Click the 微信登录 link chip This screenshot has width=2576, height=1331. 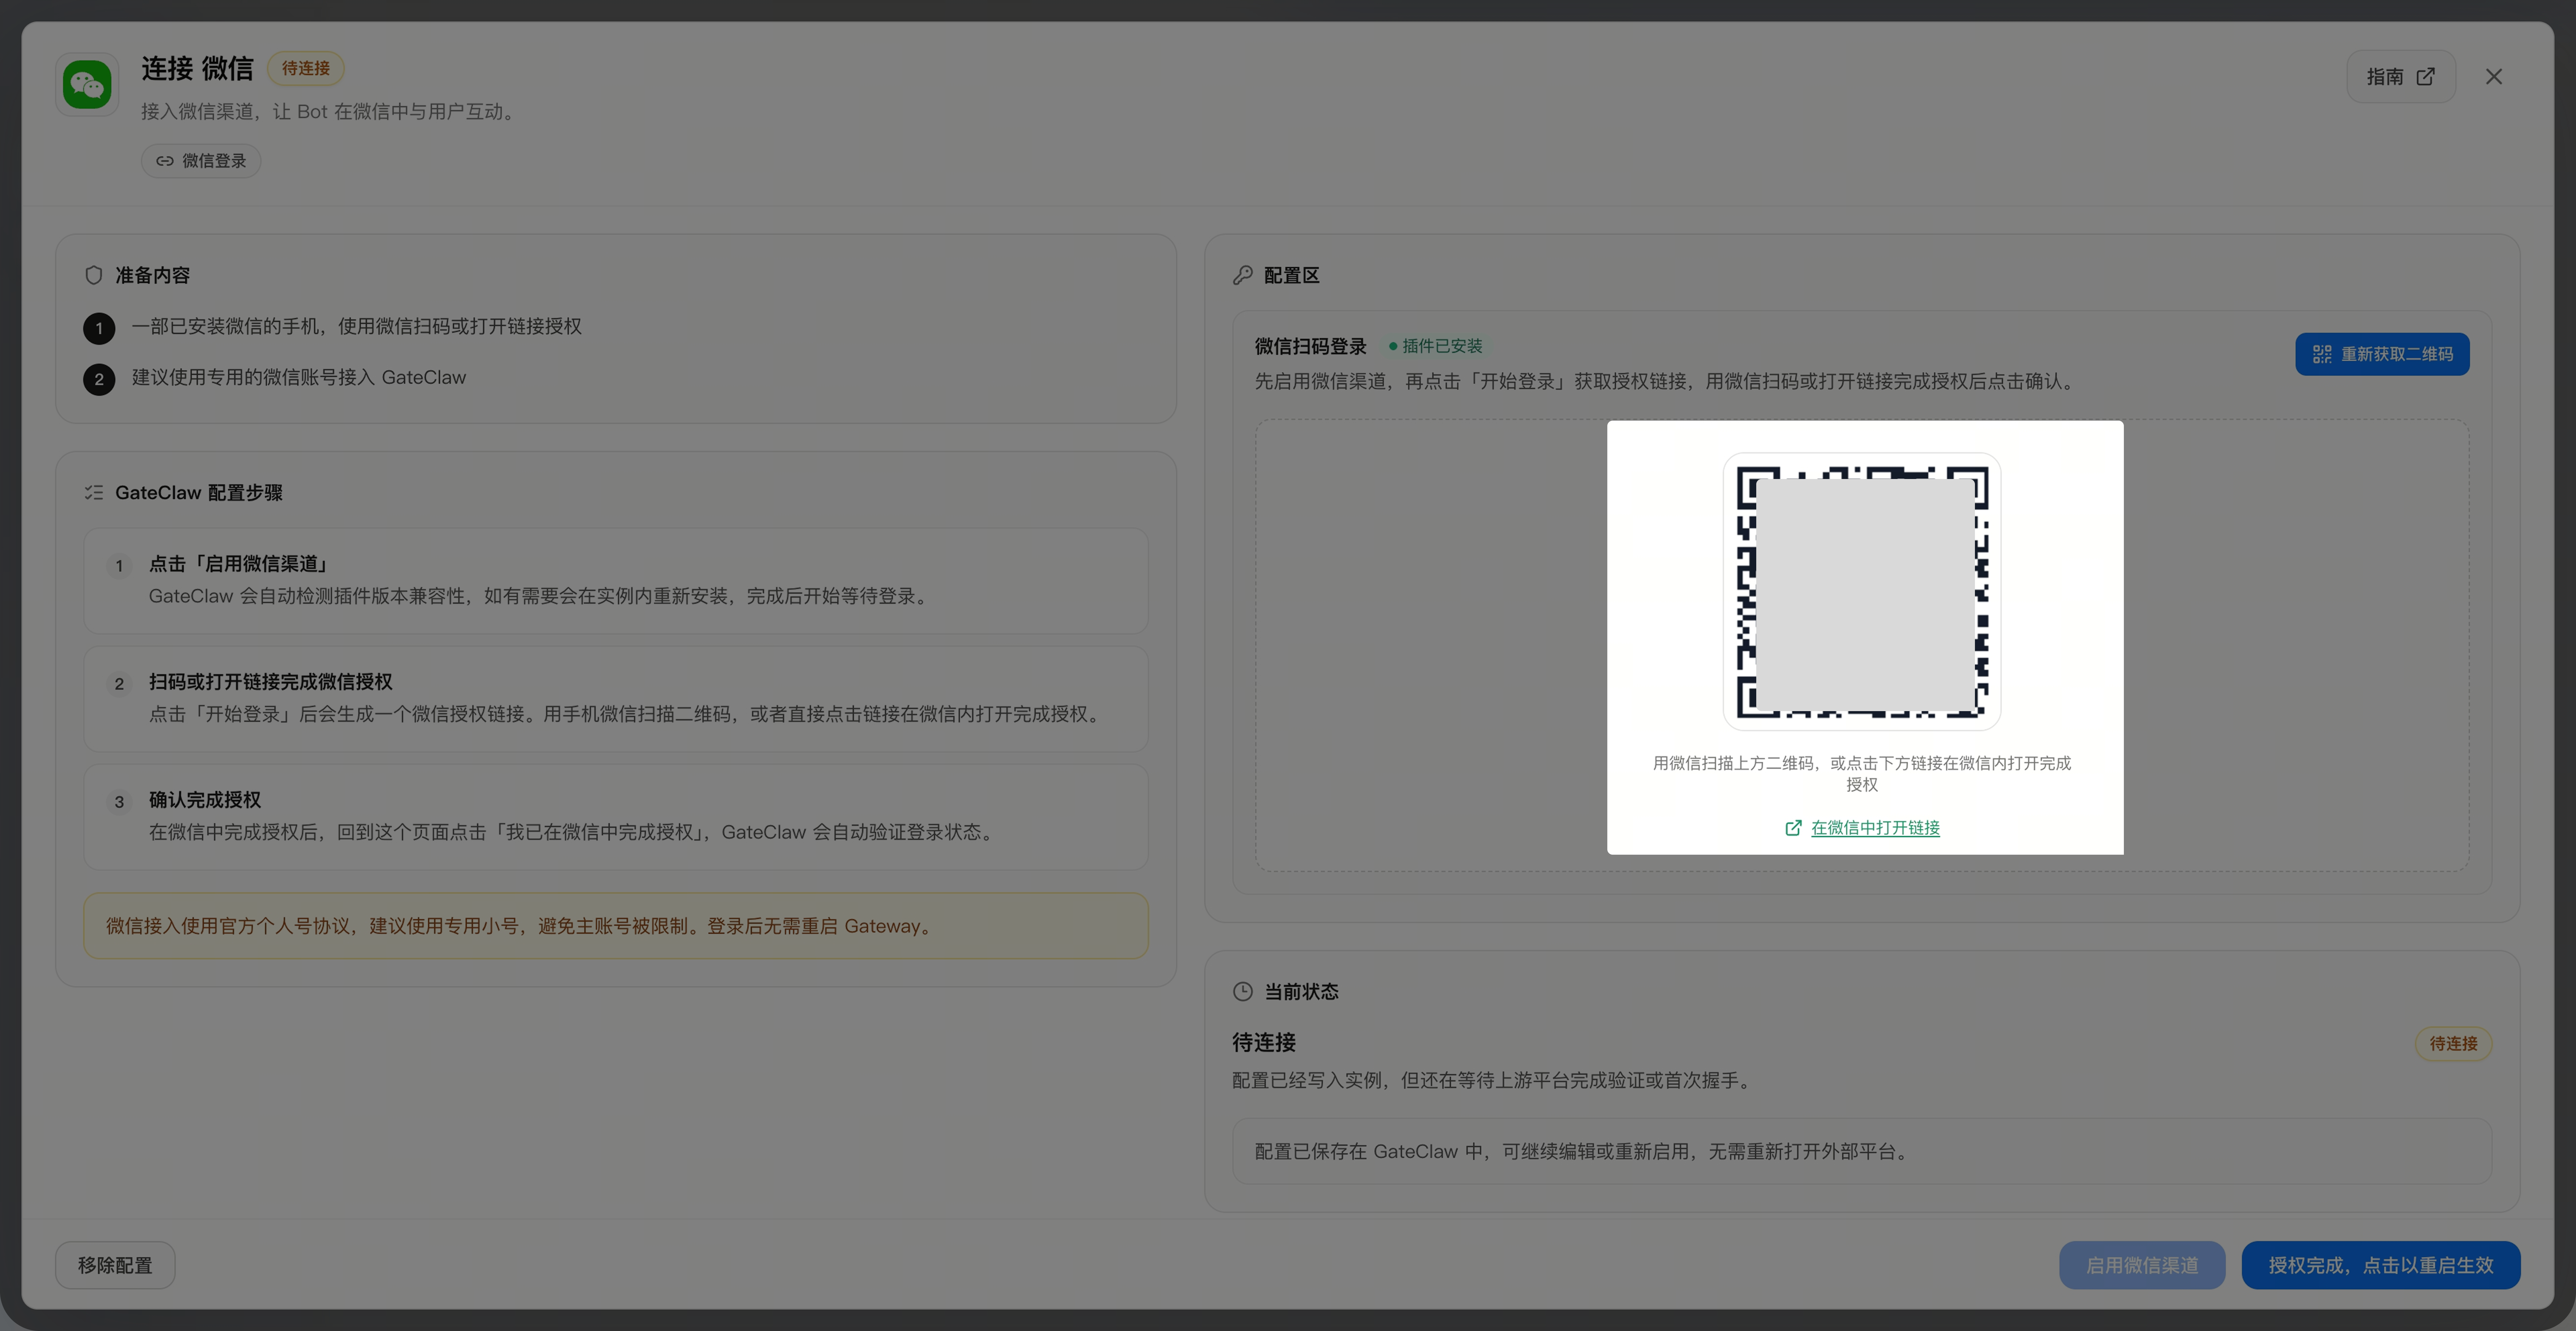[201, 161]
